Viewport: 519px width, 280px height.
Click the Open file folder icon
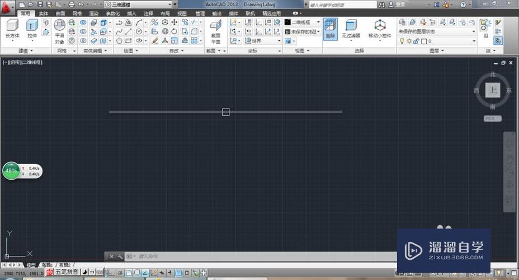(x=31, y=4)
